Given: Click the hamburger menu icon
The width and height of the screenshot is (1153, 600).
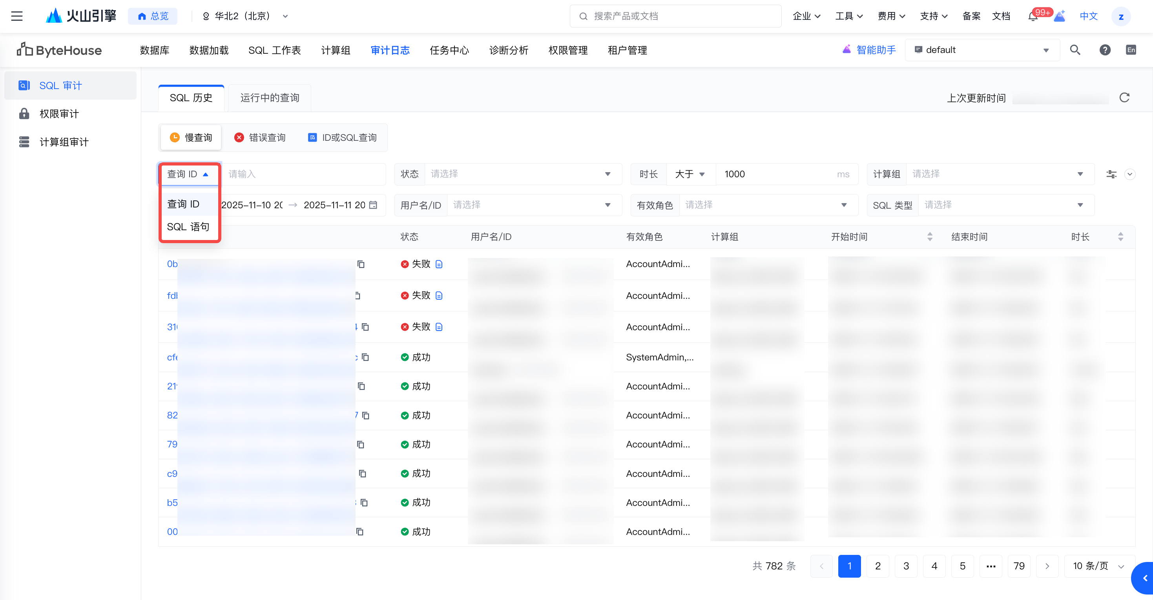Looking at the screenshot, I should tap(16, 16).
